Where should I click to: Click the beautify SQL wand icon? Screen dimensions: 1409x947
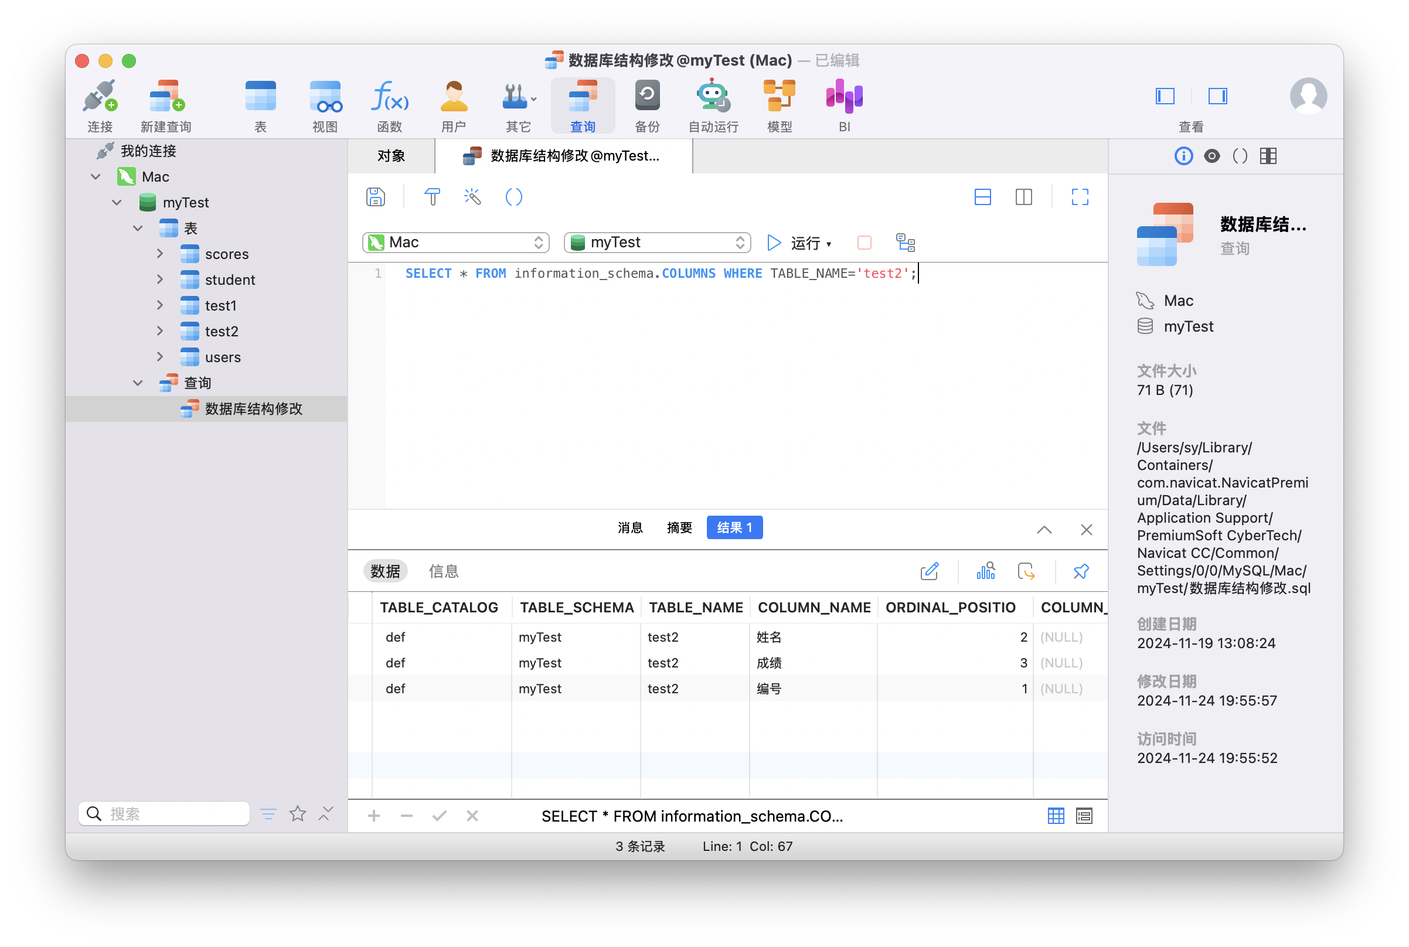[472, 197]
